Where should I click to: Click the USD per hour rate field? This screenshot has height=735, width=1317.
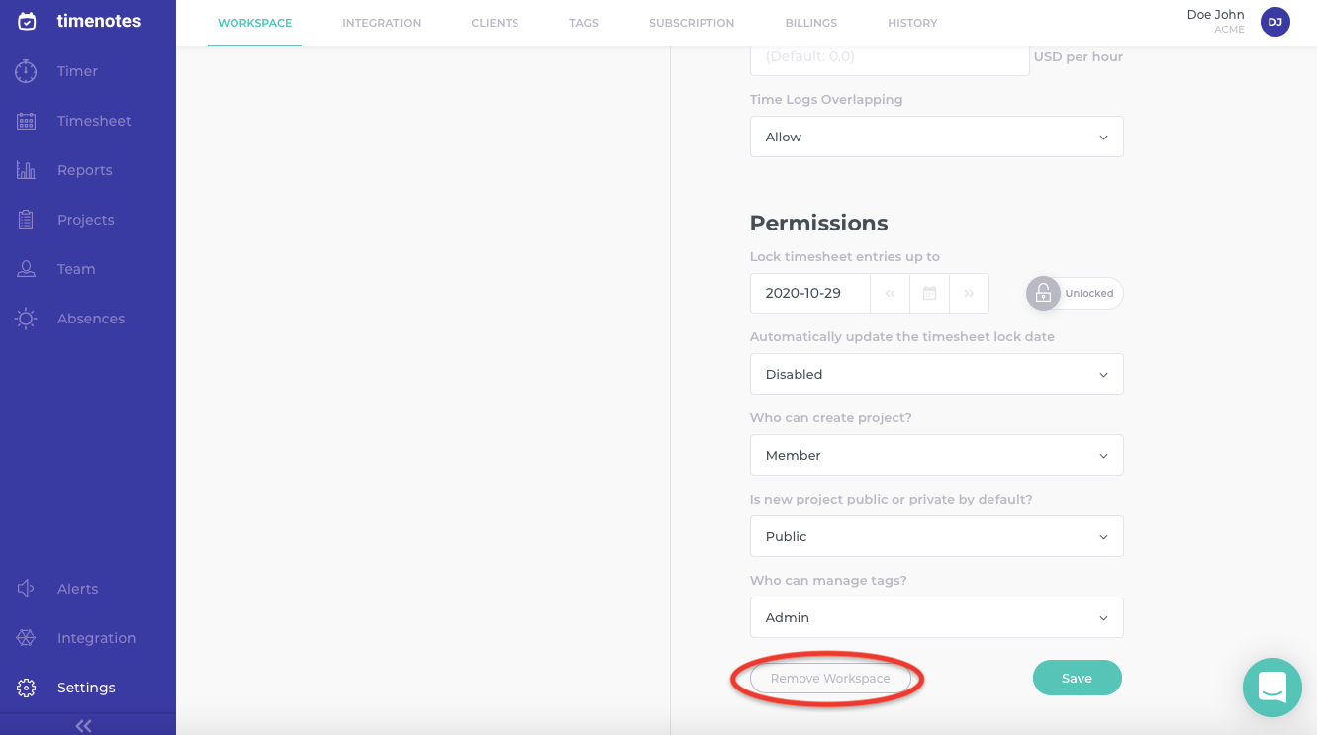pos(890,58)
